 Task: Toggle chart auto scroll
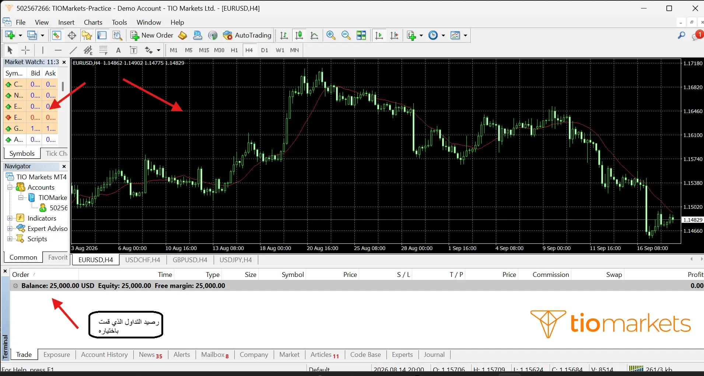coord(379,35)
